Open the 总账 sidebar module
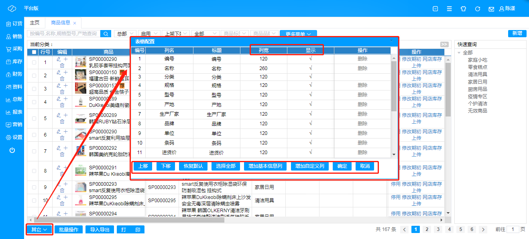529x239 pixels. [x=14, y=99]
